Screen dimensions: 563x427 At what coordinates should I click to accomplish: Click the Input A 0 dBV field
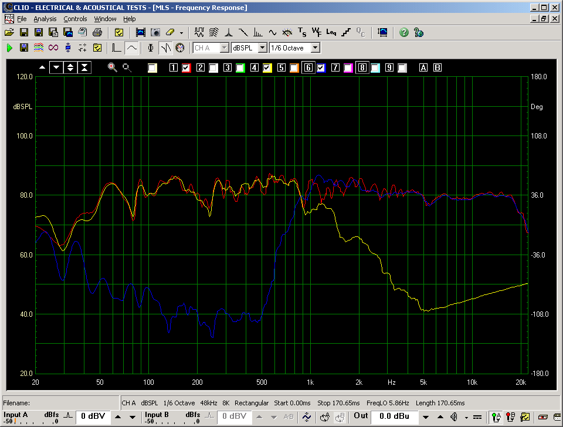(x=92, y=416)
